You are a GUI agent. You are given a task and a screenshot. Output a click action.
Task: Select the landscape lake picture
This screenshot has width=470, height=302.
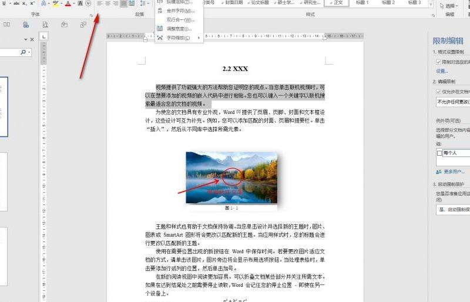(x=231, y=177)
